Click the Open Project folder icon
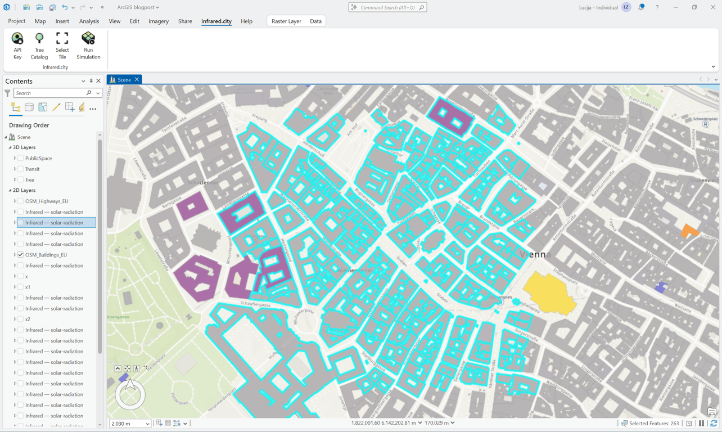 click(39, 7)
